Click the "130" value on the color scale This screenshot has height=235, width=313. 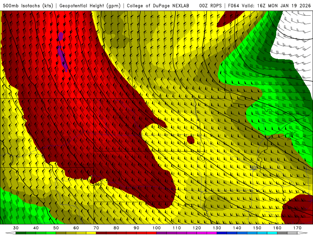pyautogui.click(x=217, y=228)
